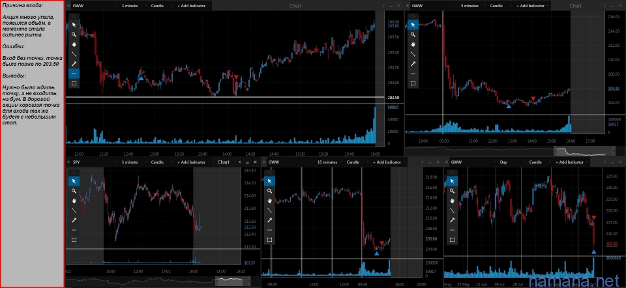Image resolution: width=626 pixels, height=288 pixels.
Task: Select the hand pan tool in GWW 5 minutes chart
Action: (413, 44)
